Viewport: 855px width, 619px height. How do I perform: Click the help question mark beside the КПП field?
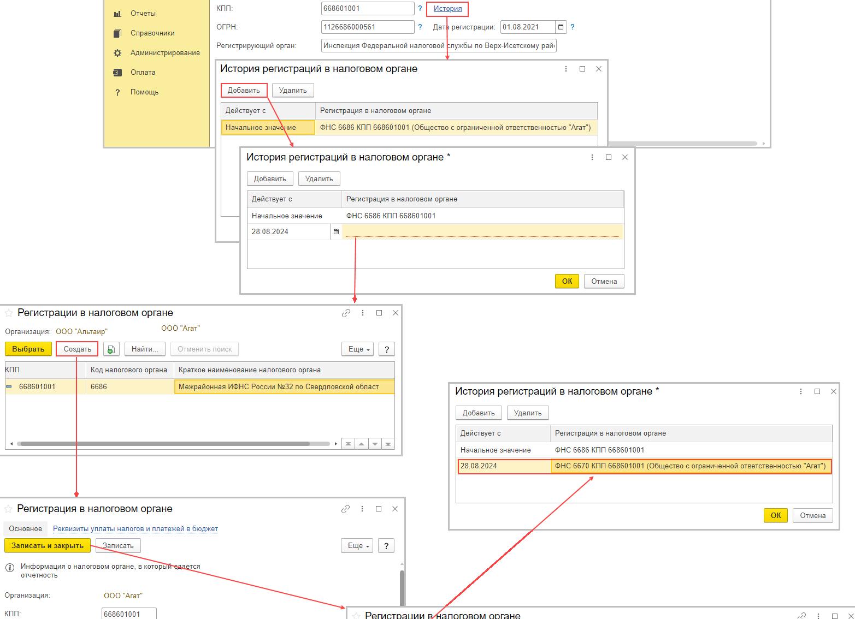420,8
